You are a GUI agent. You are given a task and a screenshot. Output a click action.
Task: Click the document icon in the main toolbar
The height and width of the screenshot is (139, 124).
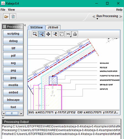click(13, 16)
